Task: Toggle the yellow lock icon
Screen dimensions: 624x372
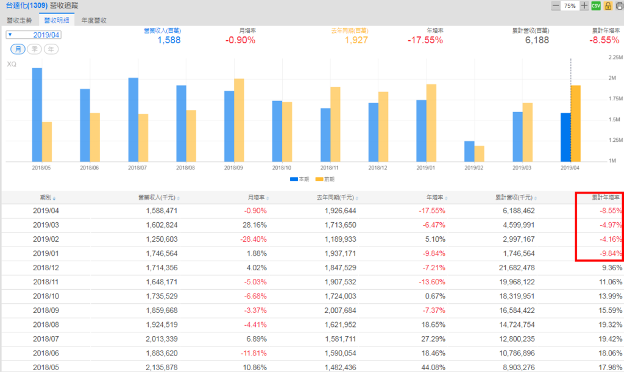Action: point(608,5)
